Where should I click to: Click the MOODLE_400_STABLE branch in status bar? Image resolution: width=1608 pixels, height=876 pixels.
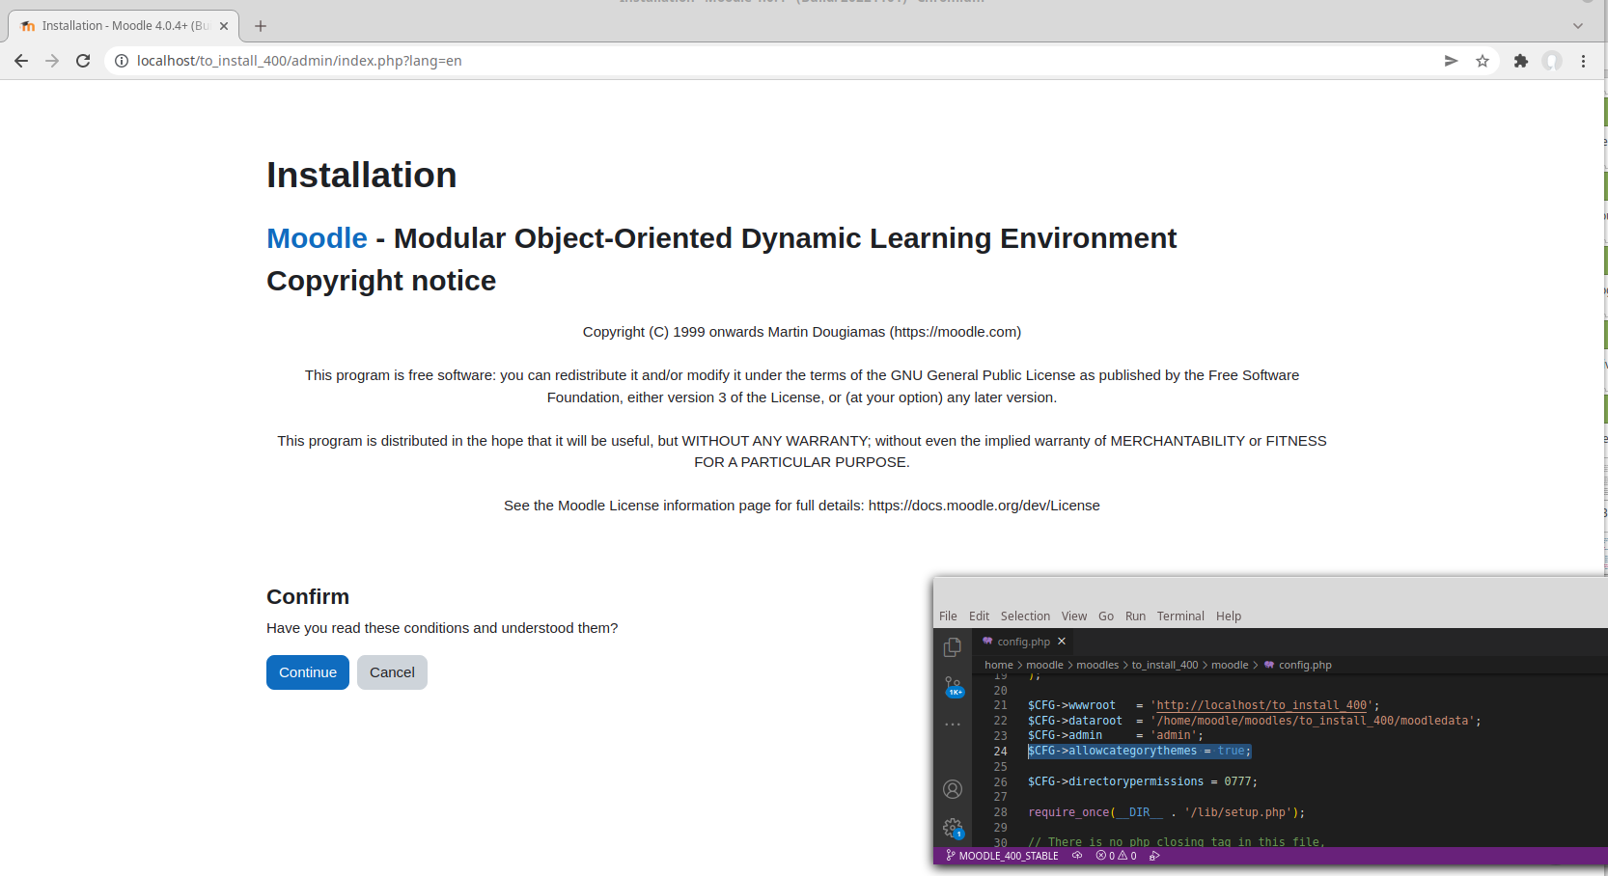click(x=1002, y=856)
